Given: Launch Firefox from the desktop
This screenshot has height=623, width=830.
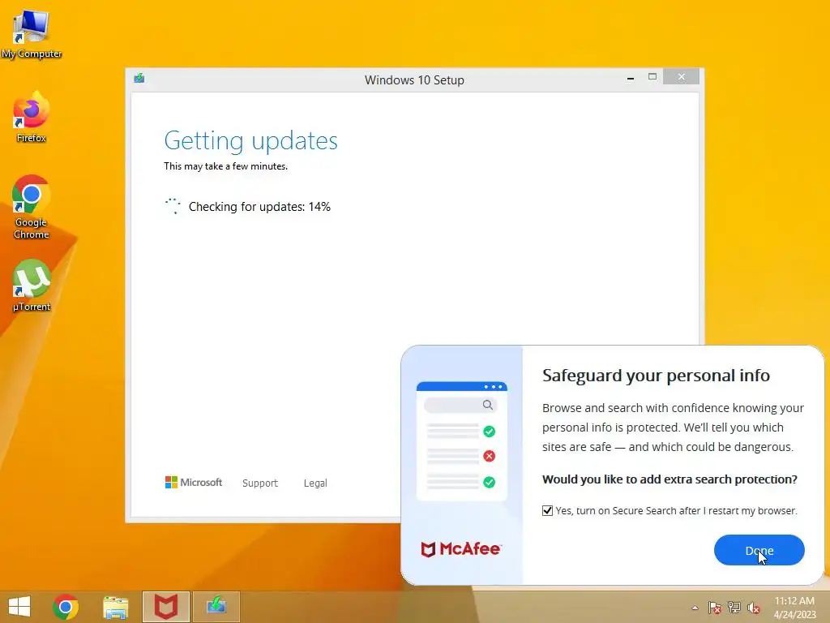Looking at the screenshot, I should click(x=32, y=117).
